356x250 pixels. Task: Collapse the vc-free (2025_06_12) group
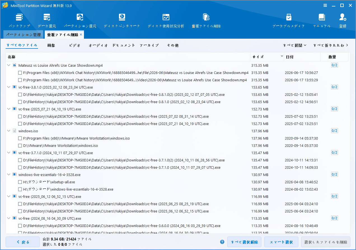coord(9,196)
